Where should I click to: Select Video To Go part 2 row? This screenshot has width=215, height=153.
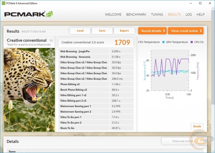point(96,123)
